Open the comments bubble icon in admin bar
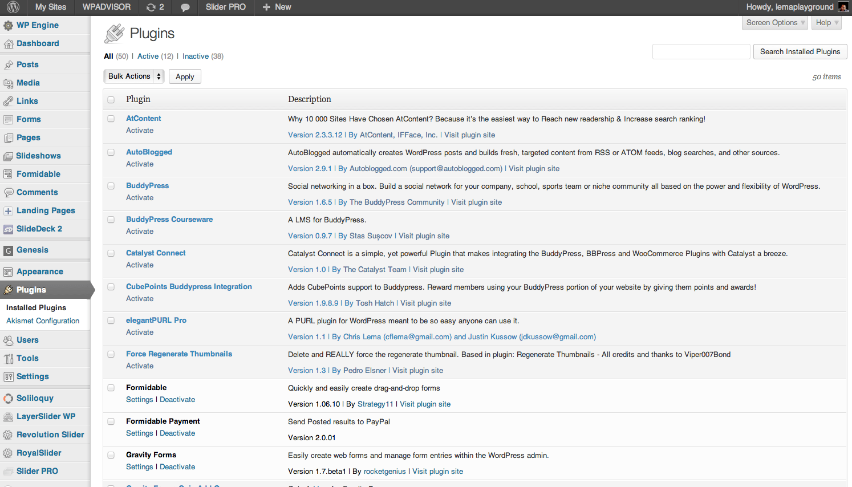Viewport: 852px width, 487px height. tap(185, 7)
